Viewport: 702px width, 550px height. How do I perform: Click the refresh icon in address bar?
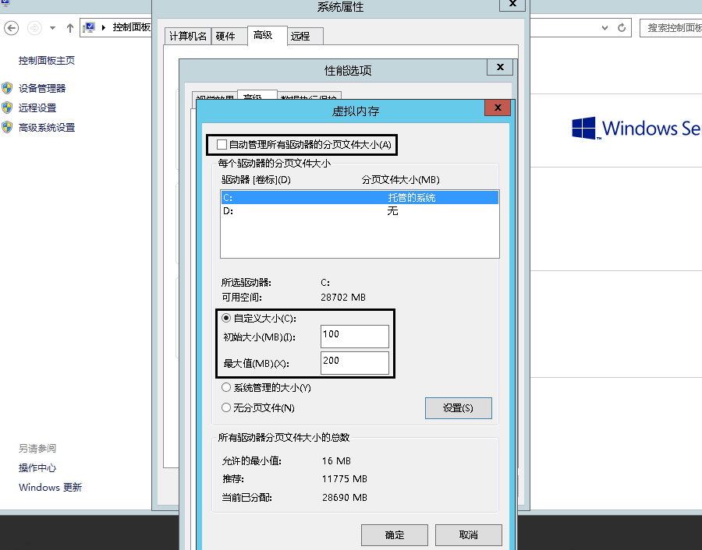point(622,28)
